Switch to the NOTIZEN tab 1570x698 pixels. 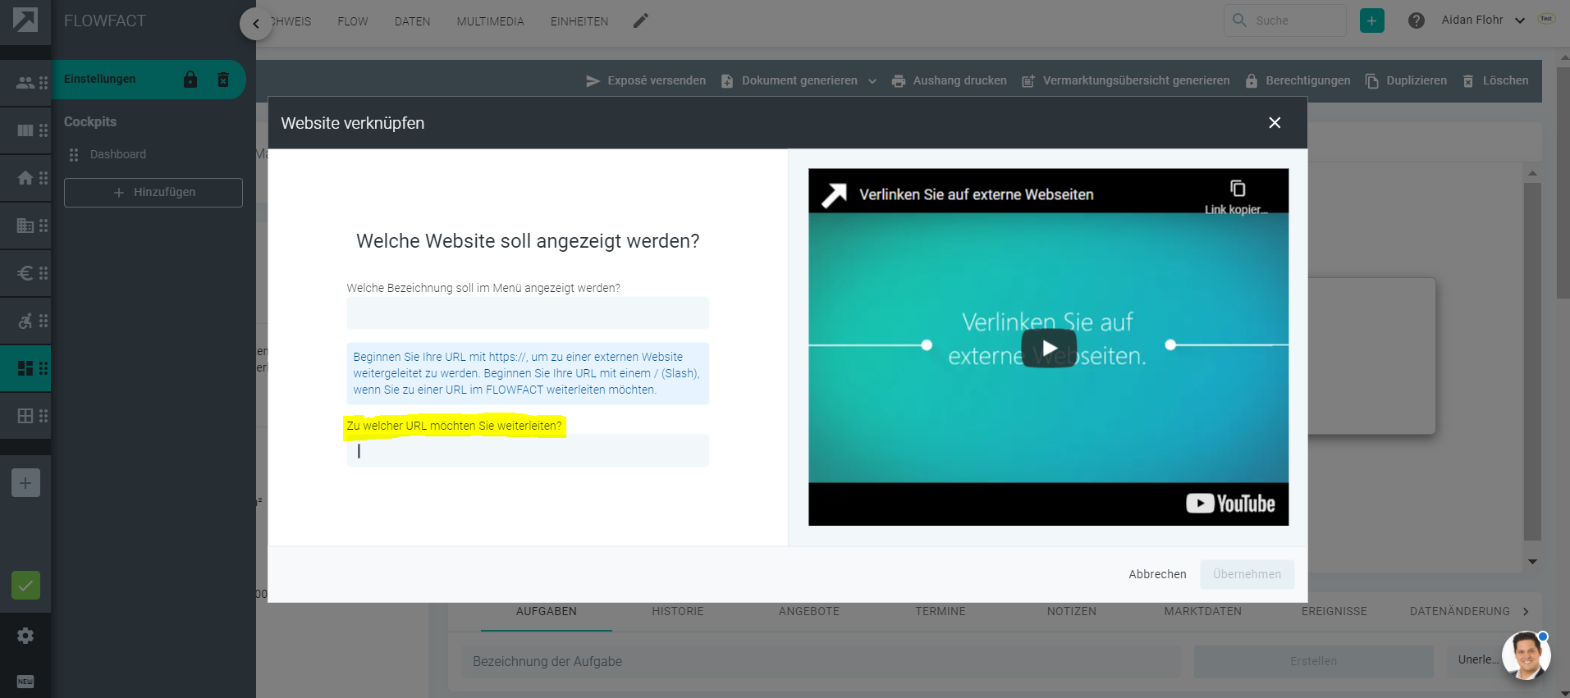pyautogui.click(x=1072, y=611)
